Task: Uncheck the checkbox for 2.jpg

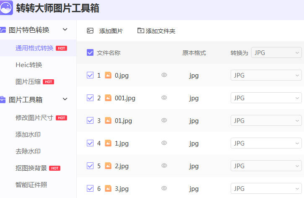Action: tap(90, 166)
